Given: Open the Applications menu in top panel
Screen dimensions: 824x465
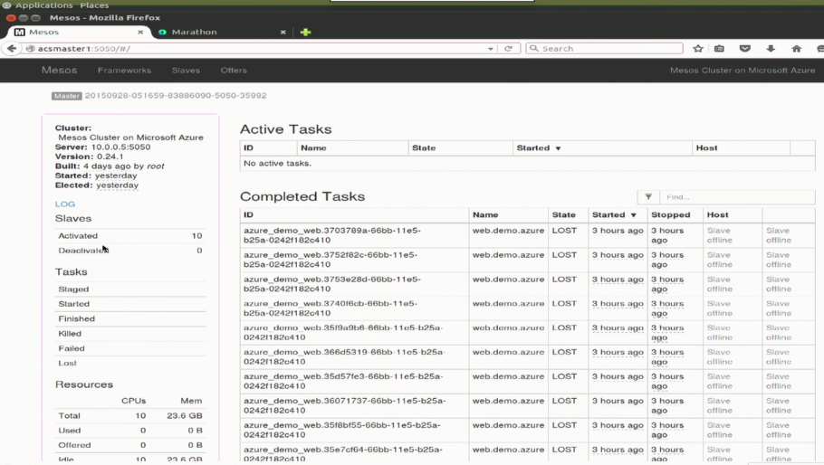Looking at the screenshot, I should (x=43, y=5).
